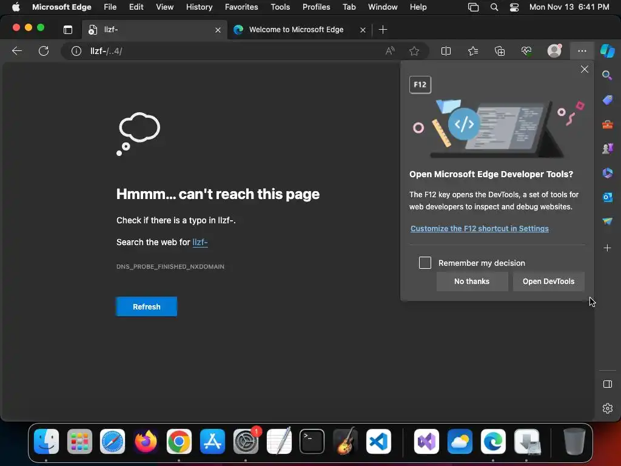The image size is (621, 466).
Task: Open Control Center in menu bar
Action: [x=514, y=7]
